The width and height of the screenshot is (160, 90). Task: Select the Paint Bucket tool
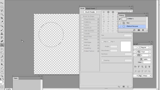click(2, 45)
